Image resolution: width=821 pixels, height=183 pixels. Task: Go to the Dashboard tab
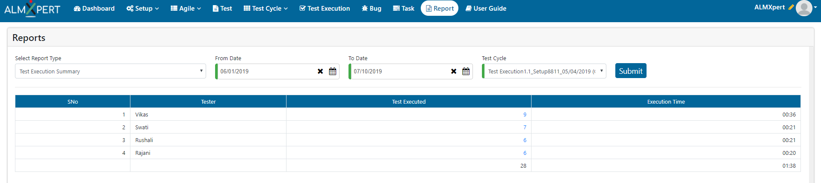click(x=94, y=9)
